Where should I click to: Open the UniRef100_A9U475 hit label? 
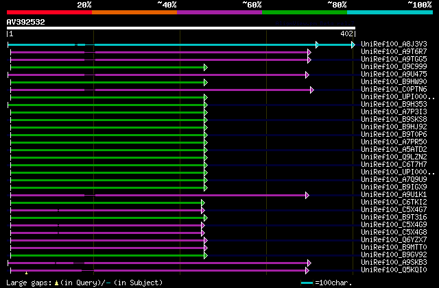(394, 75)
